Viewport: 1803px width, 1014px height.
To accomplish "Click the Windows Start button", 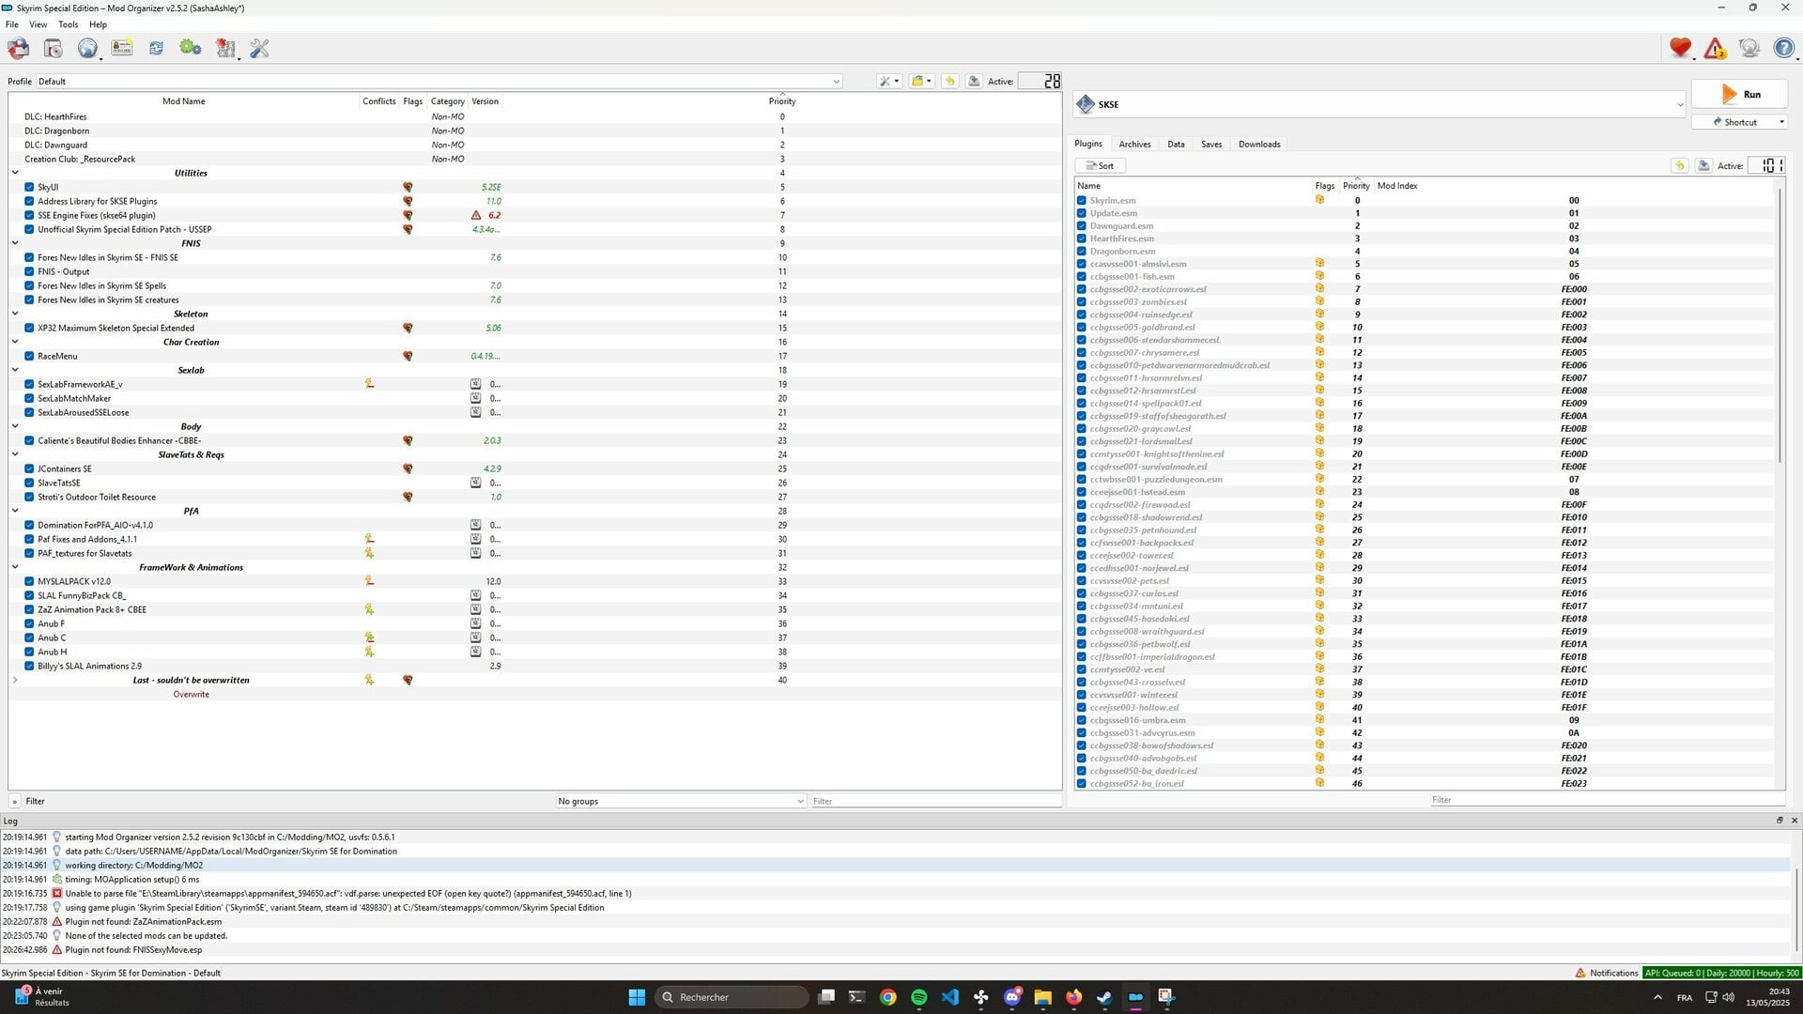I will [x=637, y=997].
